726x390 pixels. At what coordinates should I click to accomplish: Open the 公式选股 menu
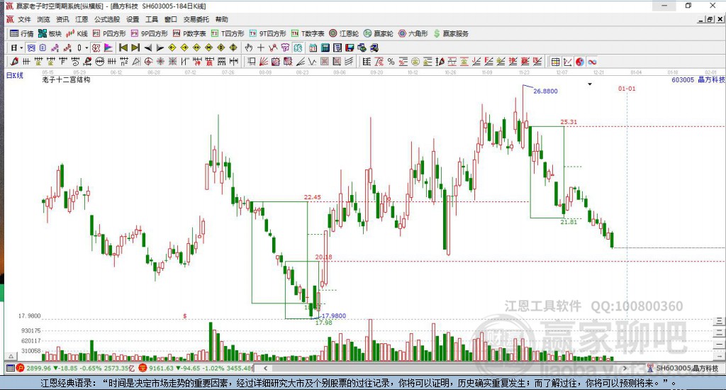coord(107,19)
